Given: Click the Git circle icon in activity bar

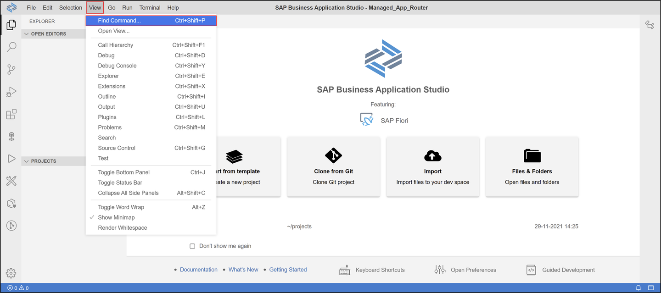Looking at the screenshot, I should click(x=11, y=226).
